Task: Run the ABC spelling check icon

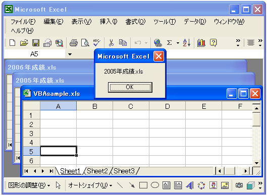Action: [x=97, y=42]
